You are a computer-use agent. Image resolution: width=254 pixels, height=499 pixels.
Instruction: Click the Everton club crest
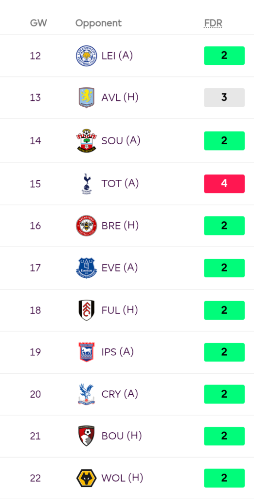tap(87, 268)
